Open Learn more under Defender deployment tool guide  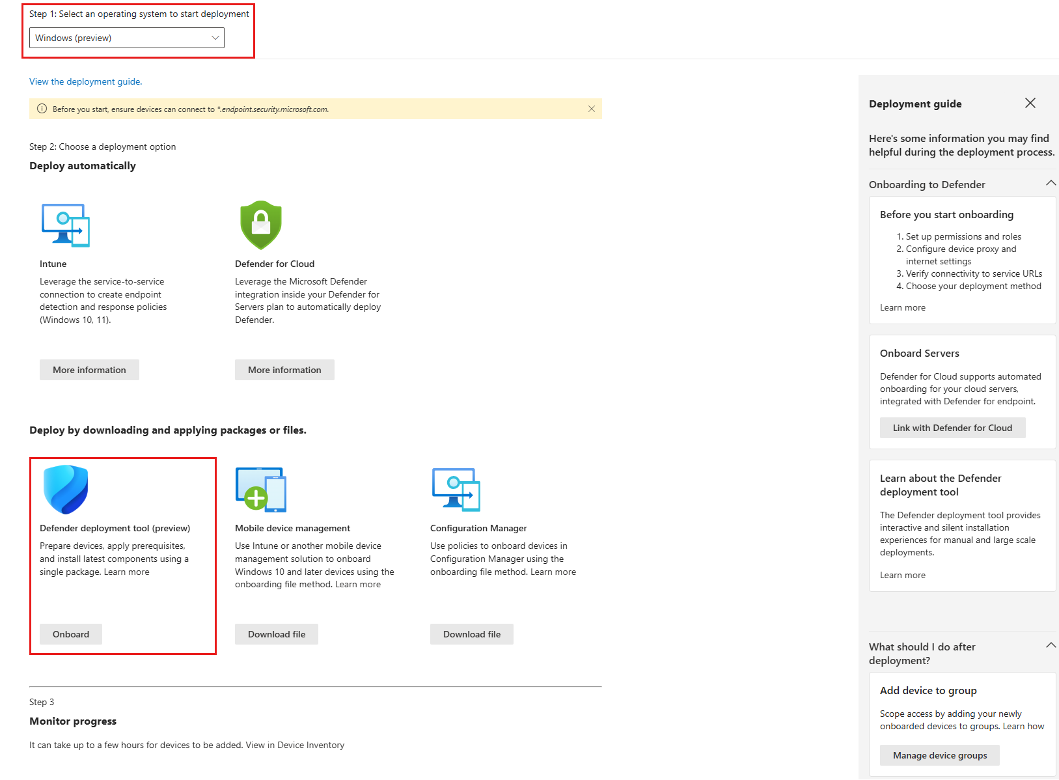click(x=903, y=575)
